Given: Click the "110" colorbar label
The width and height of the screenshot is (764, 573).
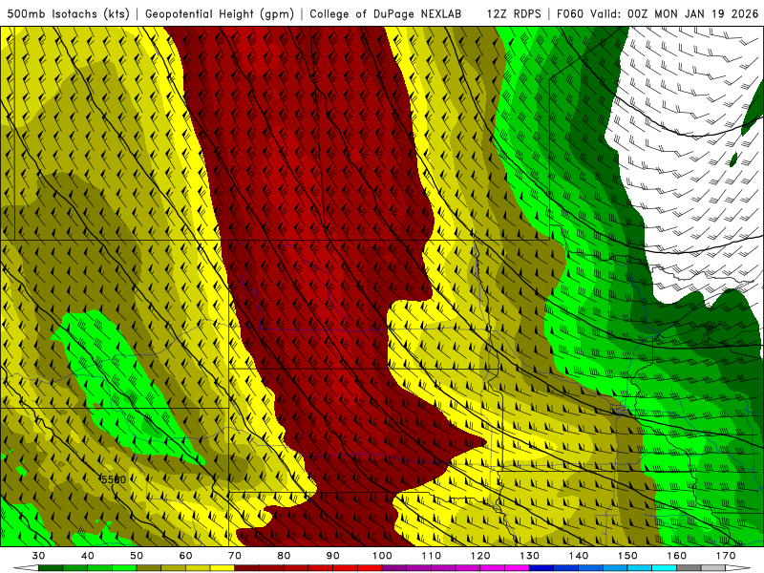Looking at the screenshot, I should tap(432, 556).
